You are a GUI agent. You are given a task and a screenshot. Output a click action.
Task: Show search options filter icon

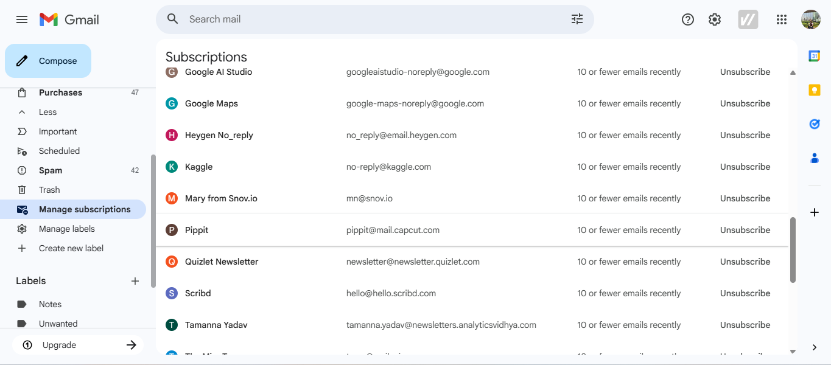coord(577,19)
